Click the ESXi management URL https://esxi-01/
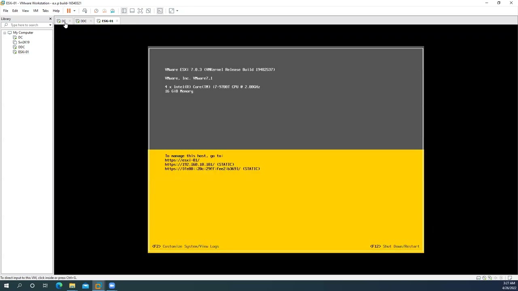Screen dimensions: 518x291 point(182,160)
